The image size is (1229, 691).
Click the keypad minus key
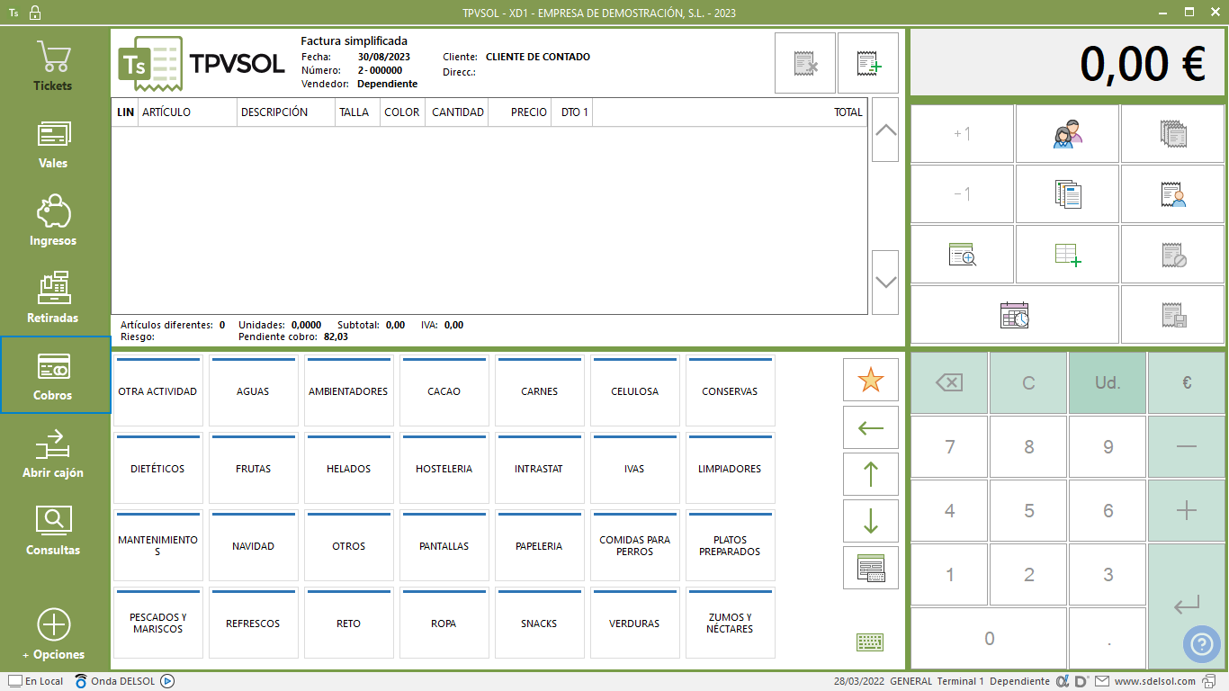tap(1187, 446)
